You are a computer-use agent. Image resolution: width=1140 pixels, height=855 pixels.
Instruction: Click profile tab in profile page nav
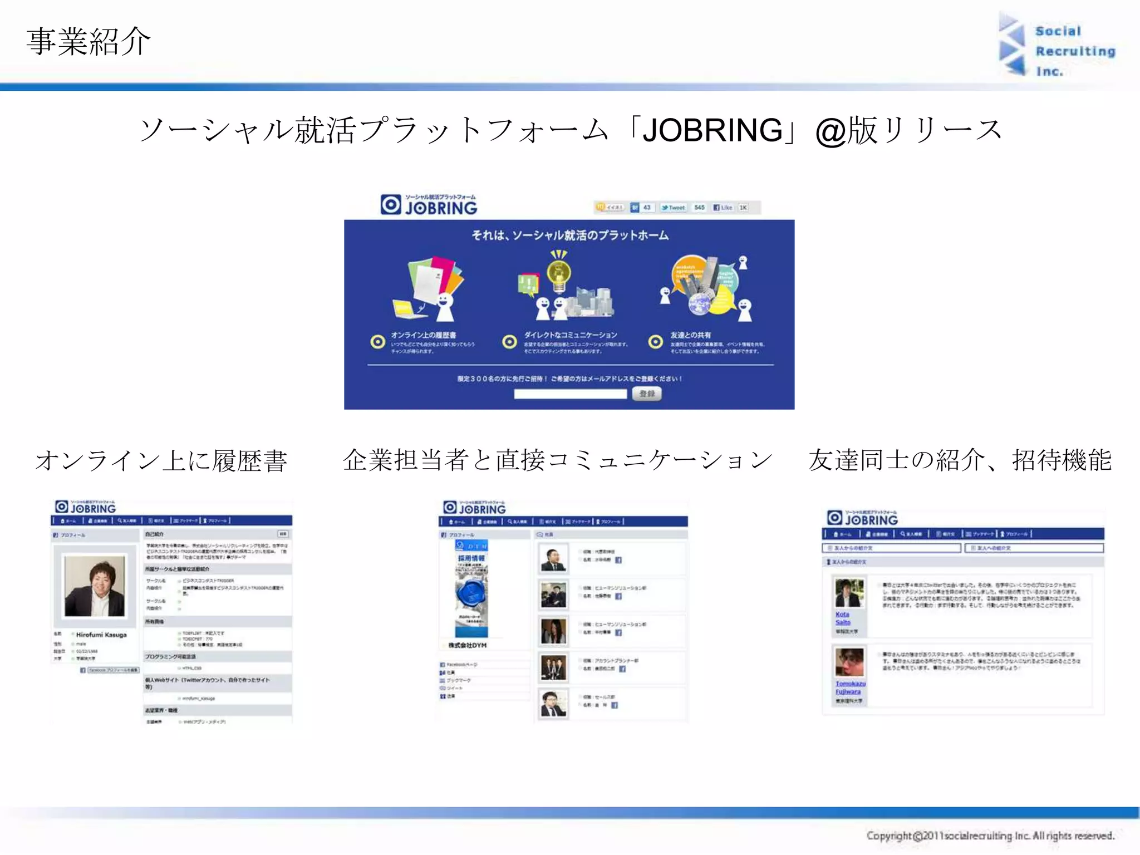point(215,521)
